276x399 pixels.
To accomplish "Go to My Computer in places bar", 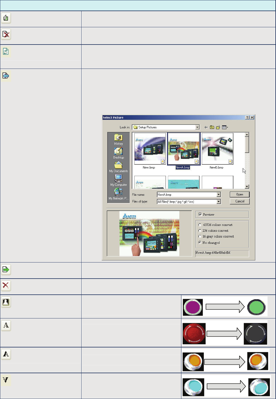I will [x=119, y=180].
